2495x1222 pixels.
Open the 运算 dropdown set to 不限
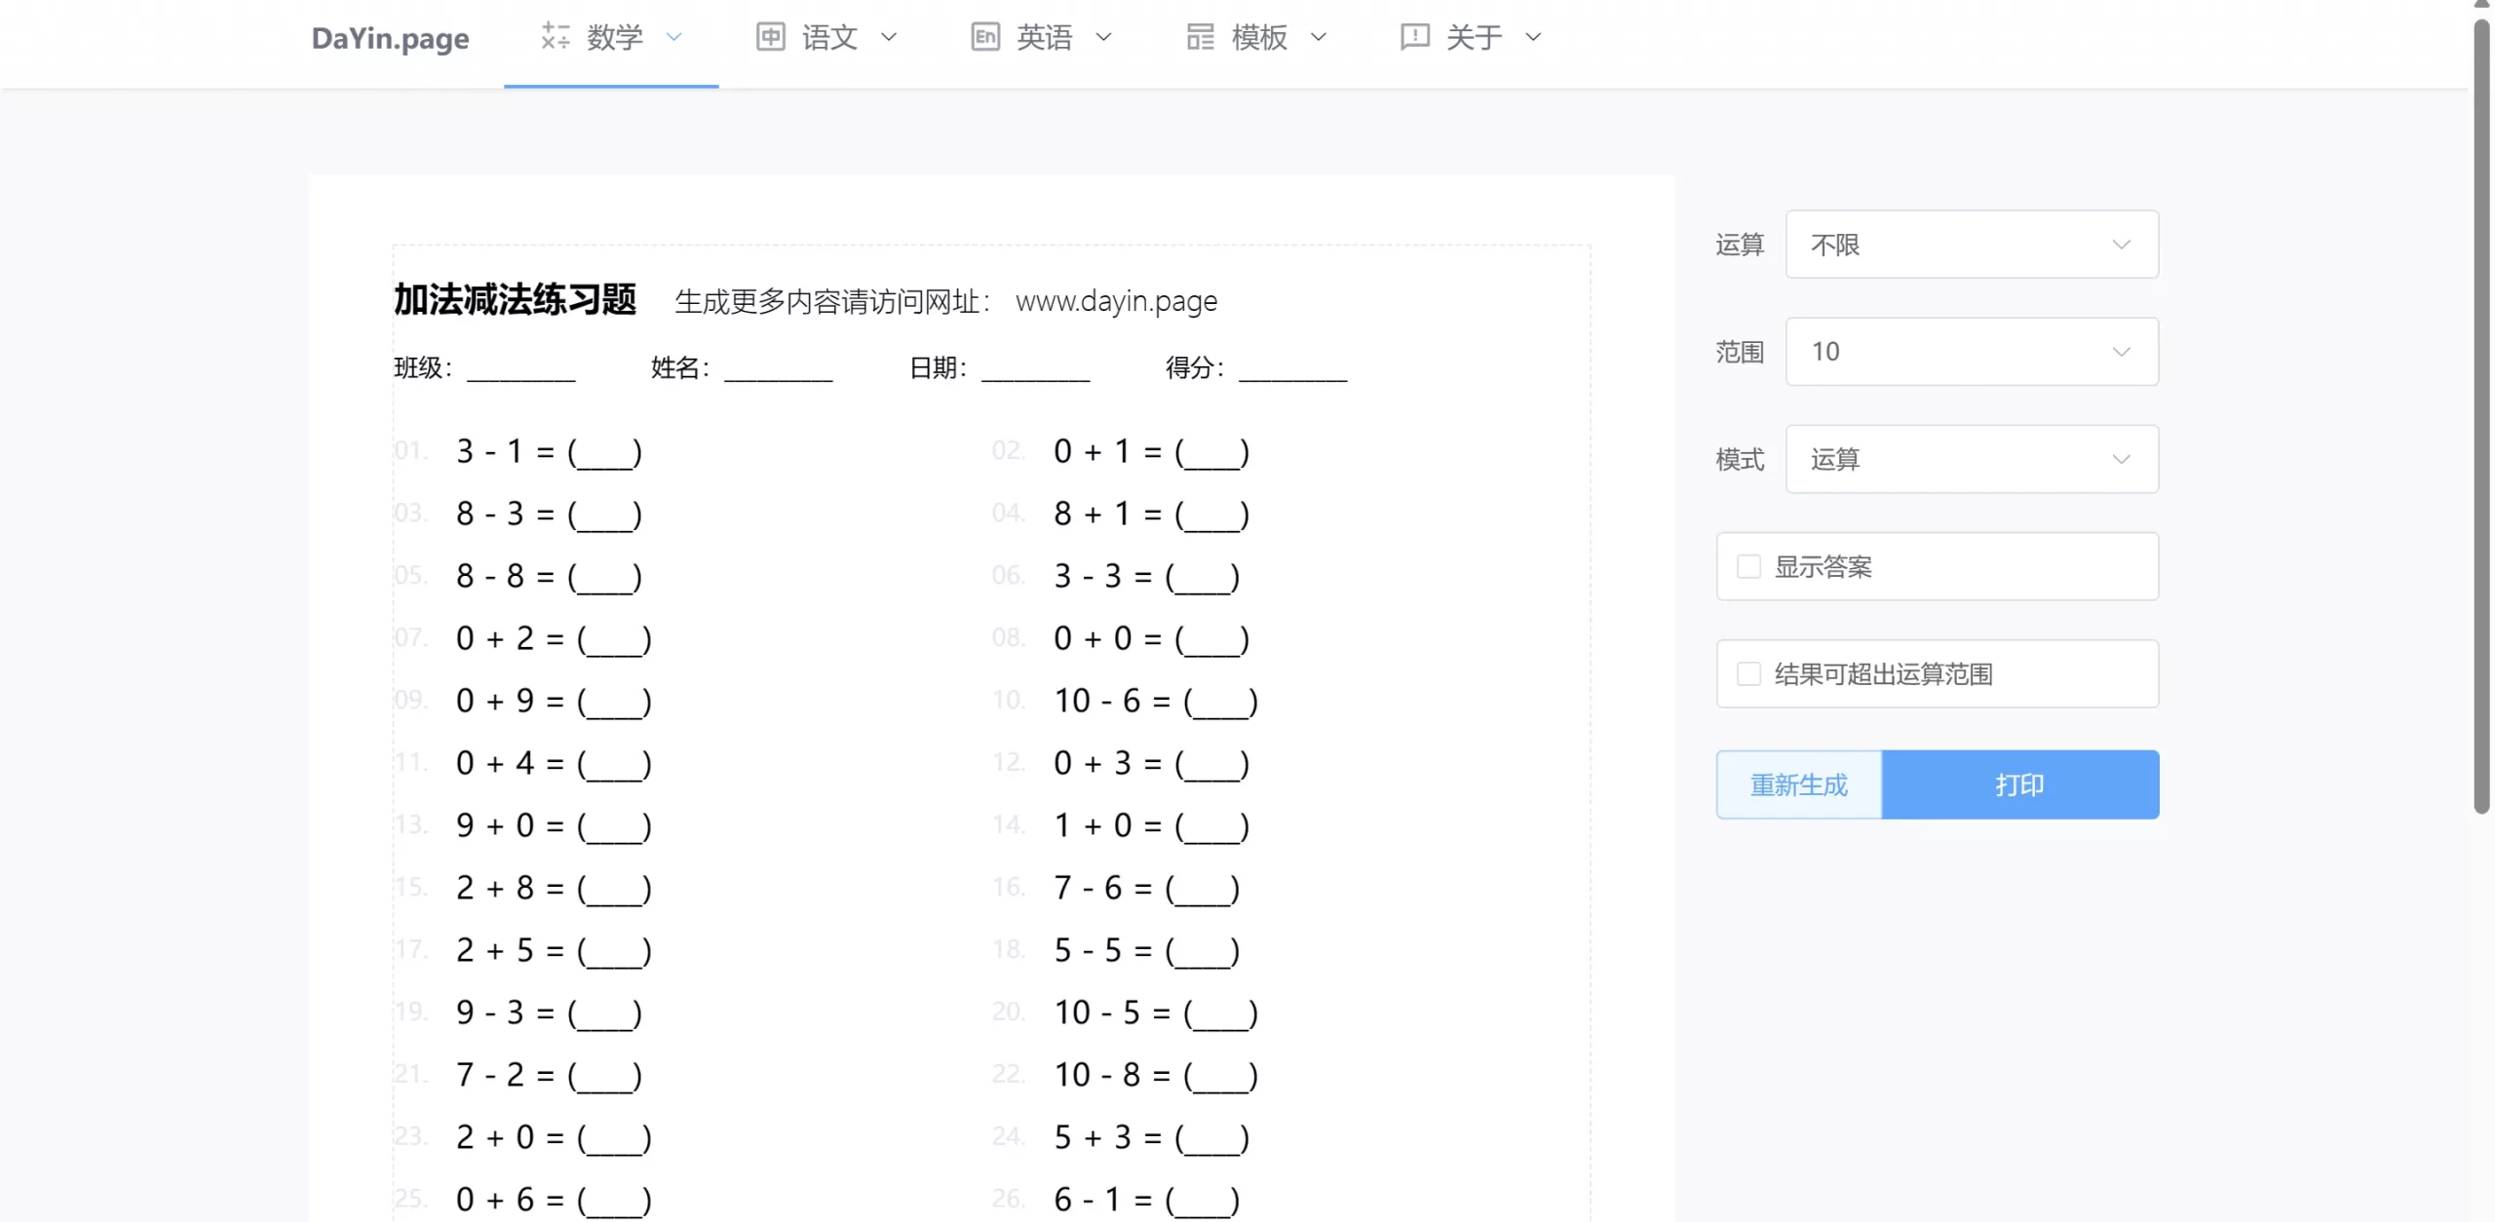click(x=1971, y=245)
